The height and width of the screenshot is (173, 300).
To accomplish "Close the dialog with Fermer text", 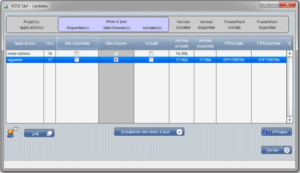I will (273, 150).
